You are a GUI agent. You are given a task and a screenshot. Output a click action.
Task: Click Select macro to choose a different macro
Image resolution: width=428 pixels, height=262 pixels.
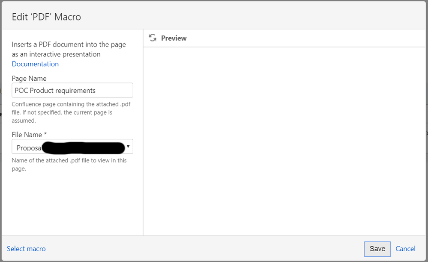(x=26, y=249)
